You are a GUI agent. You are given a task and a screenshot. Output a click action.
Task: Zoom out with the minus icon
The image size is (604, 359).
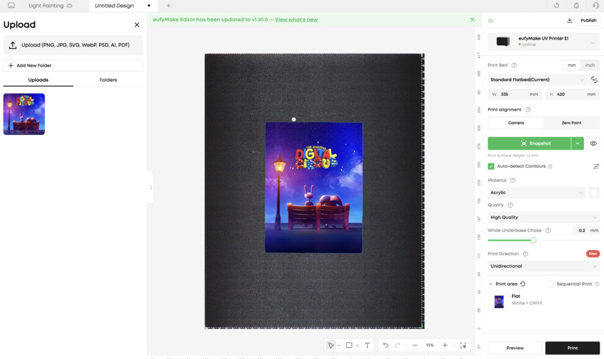[x=415, y=345]
